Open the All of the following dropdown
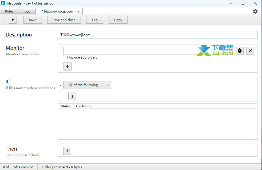 pos(87,85)
